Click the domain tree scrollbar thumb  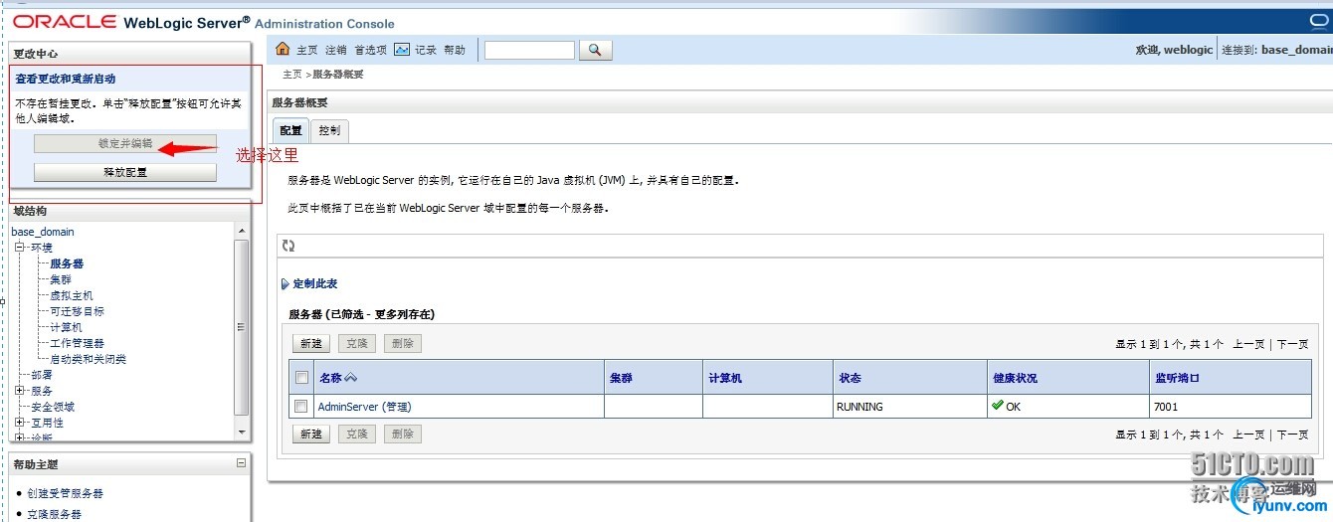[241, 326]
